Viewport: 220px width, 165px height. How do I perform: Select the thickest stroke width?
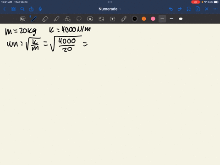pyautogui.click(x=181, y=19)
